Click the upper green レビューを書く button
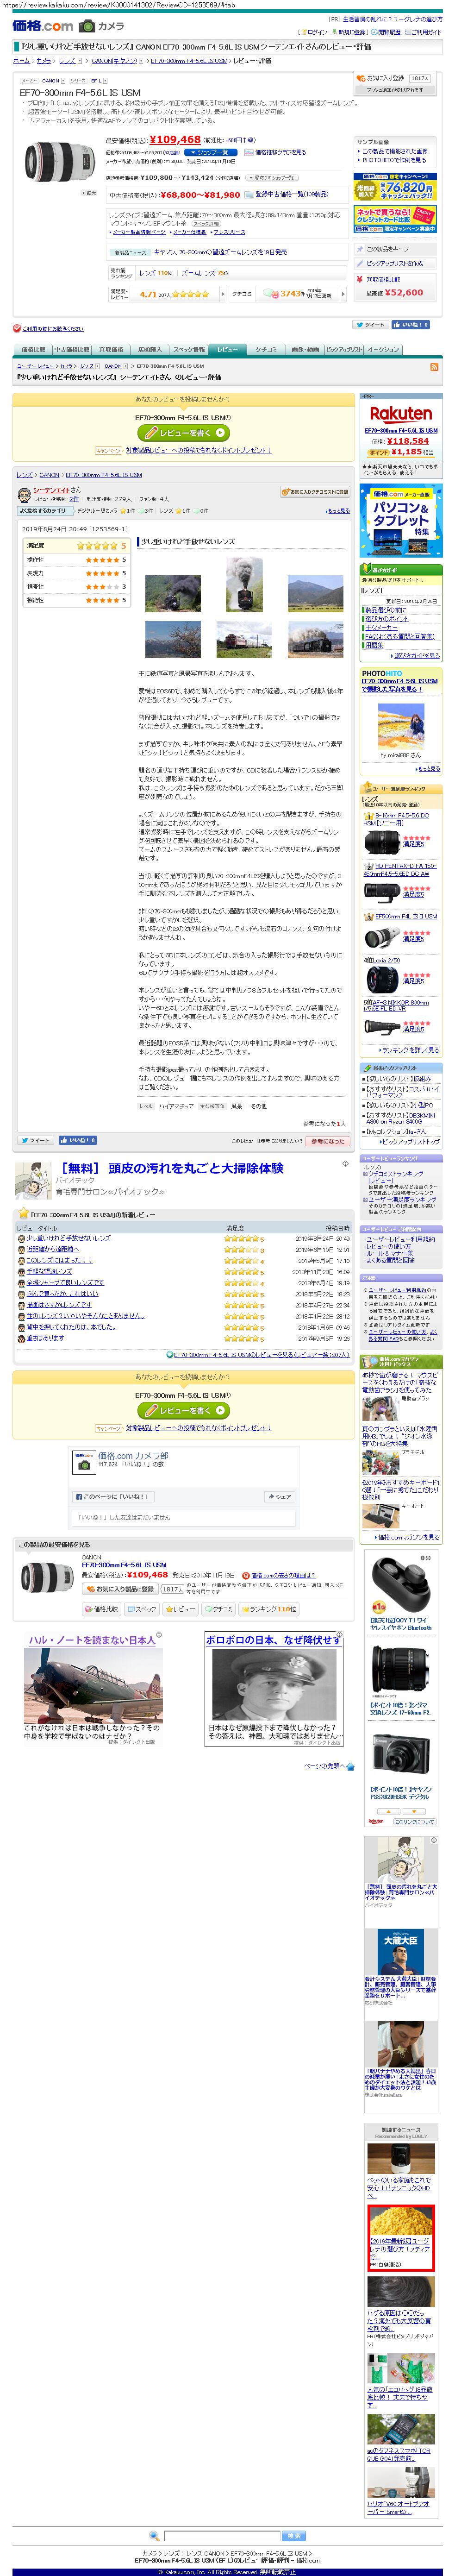The image size is (455, 2576). (x=184, y=433)
